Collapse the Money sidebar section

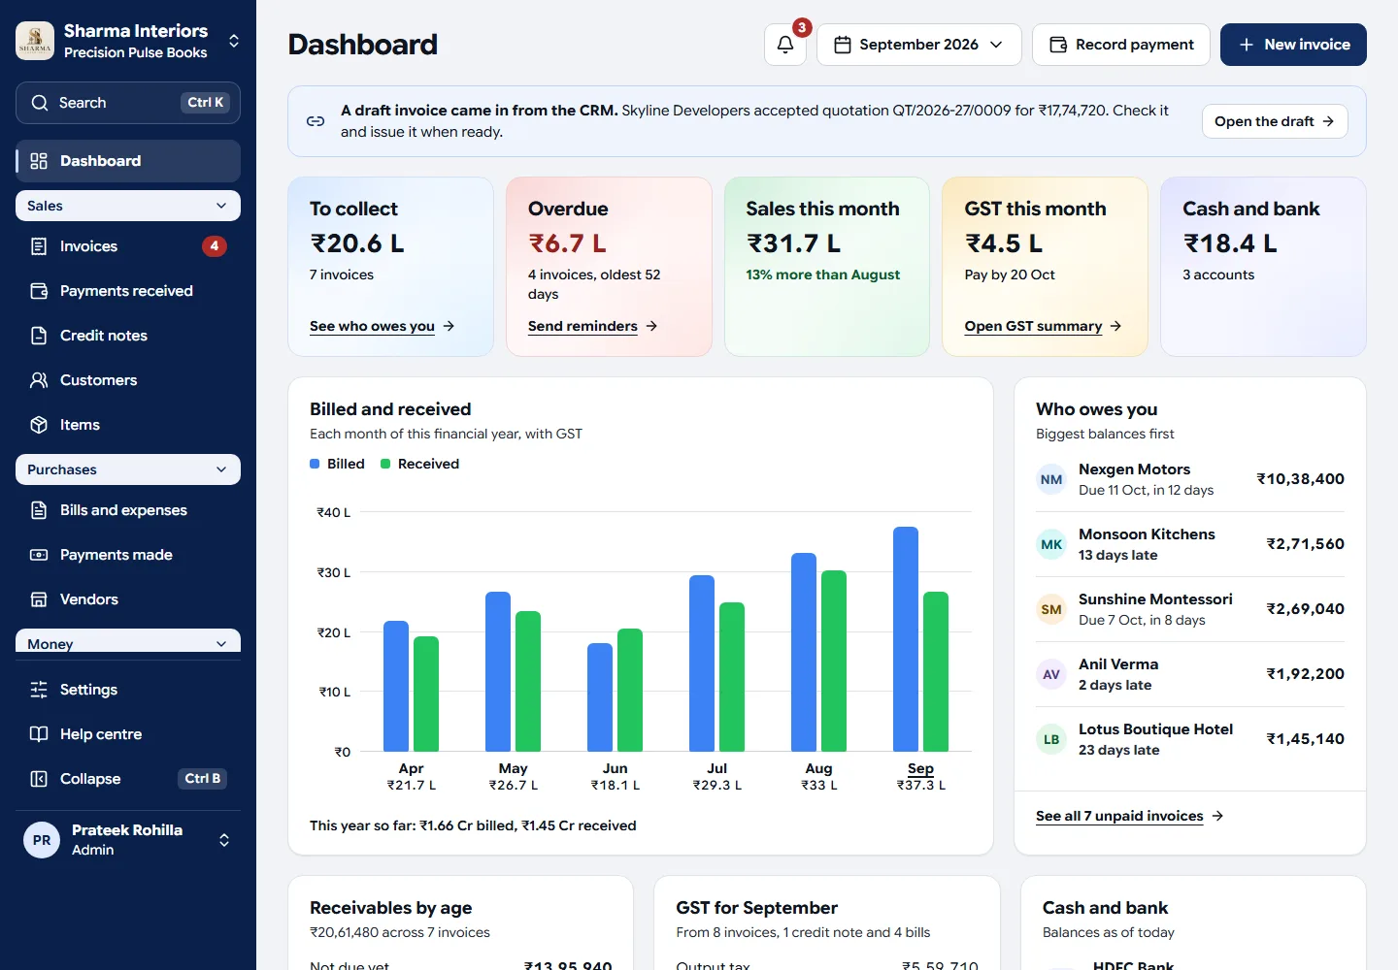tap(128, 641)
